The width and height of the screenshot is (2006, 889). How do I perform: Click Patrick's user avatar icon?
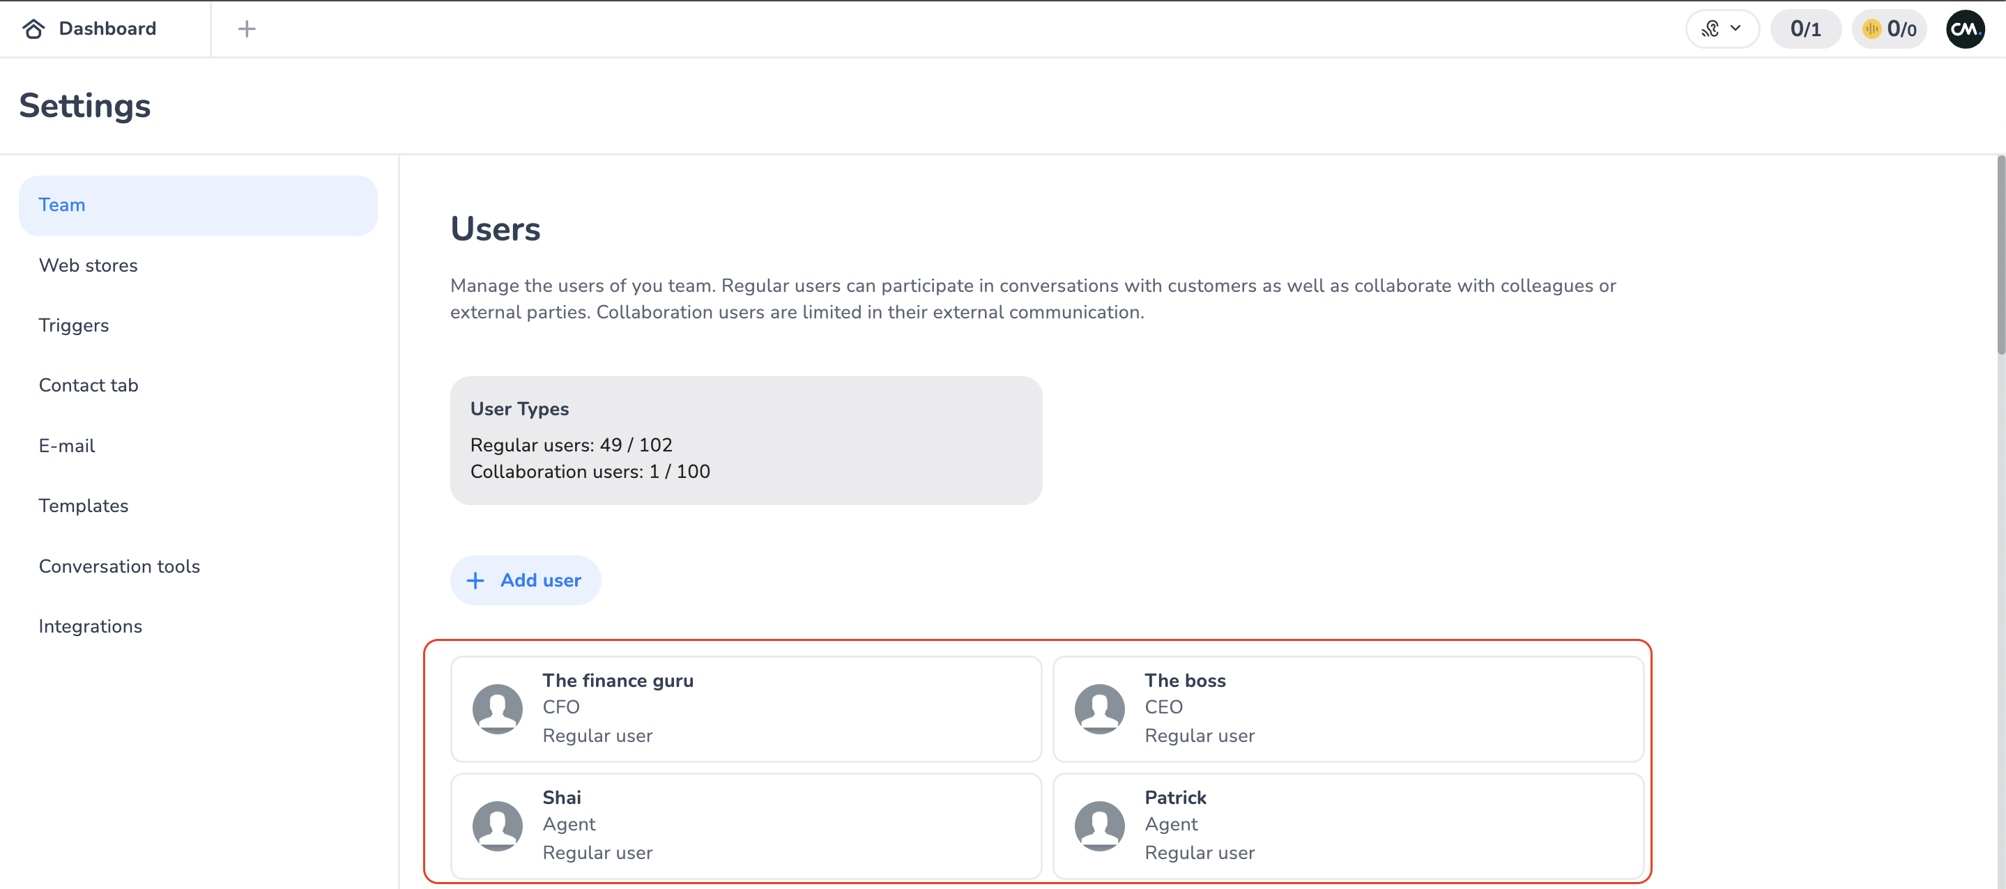pos(1098,825)
